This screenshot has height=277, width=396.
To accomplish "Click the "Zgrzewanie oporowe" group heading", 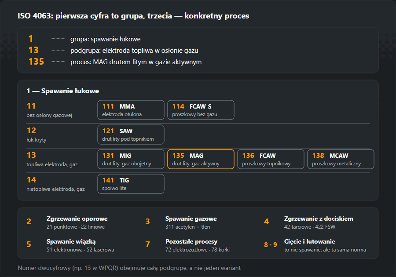I will [77, 219].
